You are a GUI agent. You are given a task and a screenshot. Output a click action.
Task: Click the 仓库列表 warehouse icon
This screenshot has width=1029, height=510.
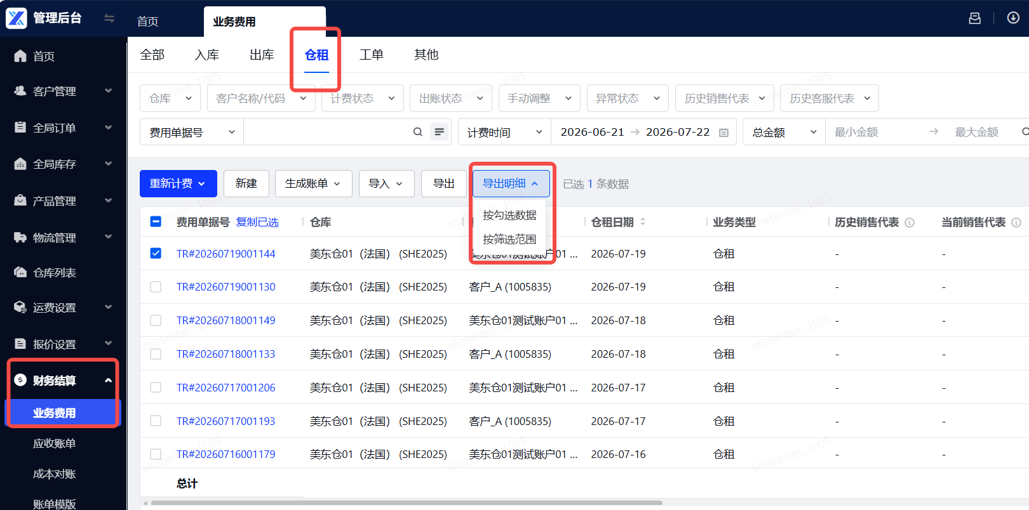coord(20,272)
